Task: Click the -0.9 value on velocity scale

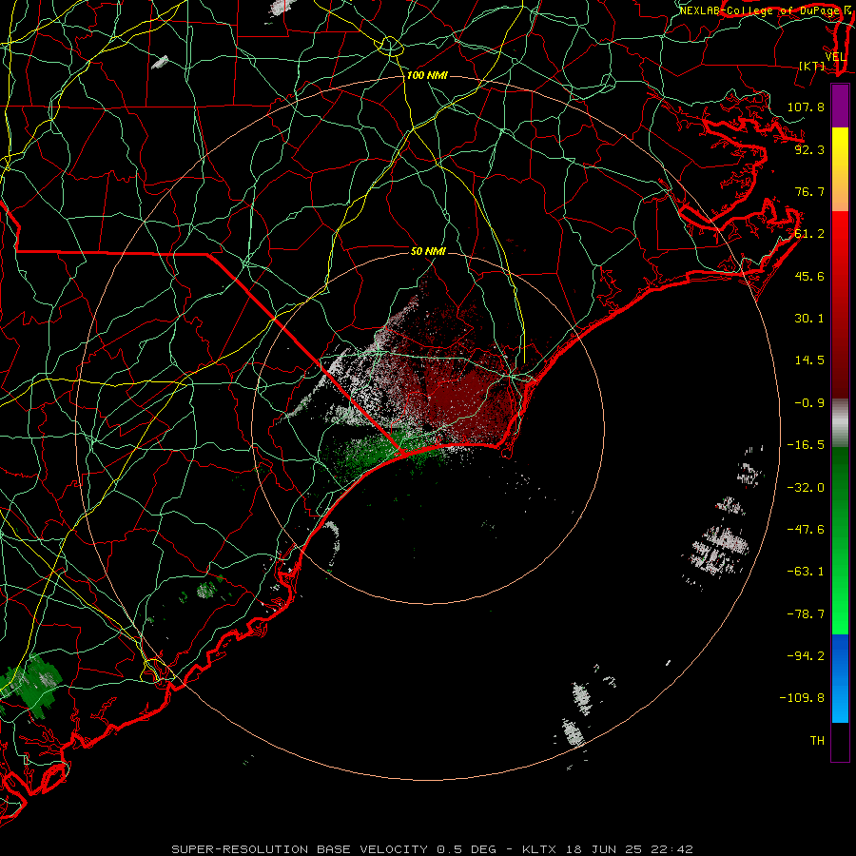Action: coord(809,403)
